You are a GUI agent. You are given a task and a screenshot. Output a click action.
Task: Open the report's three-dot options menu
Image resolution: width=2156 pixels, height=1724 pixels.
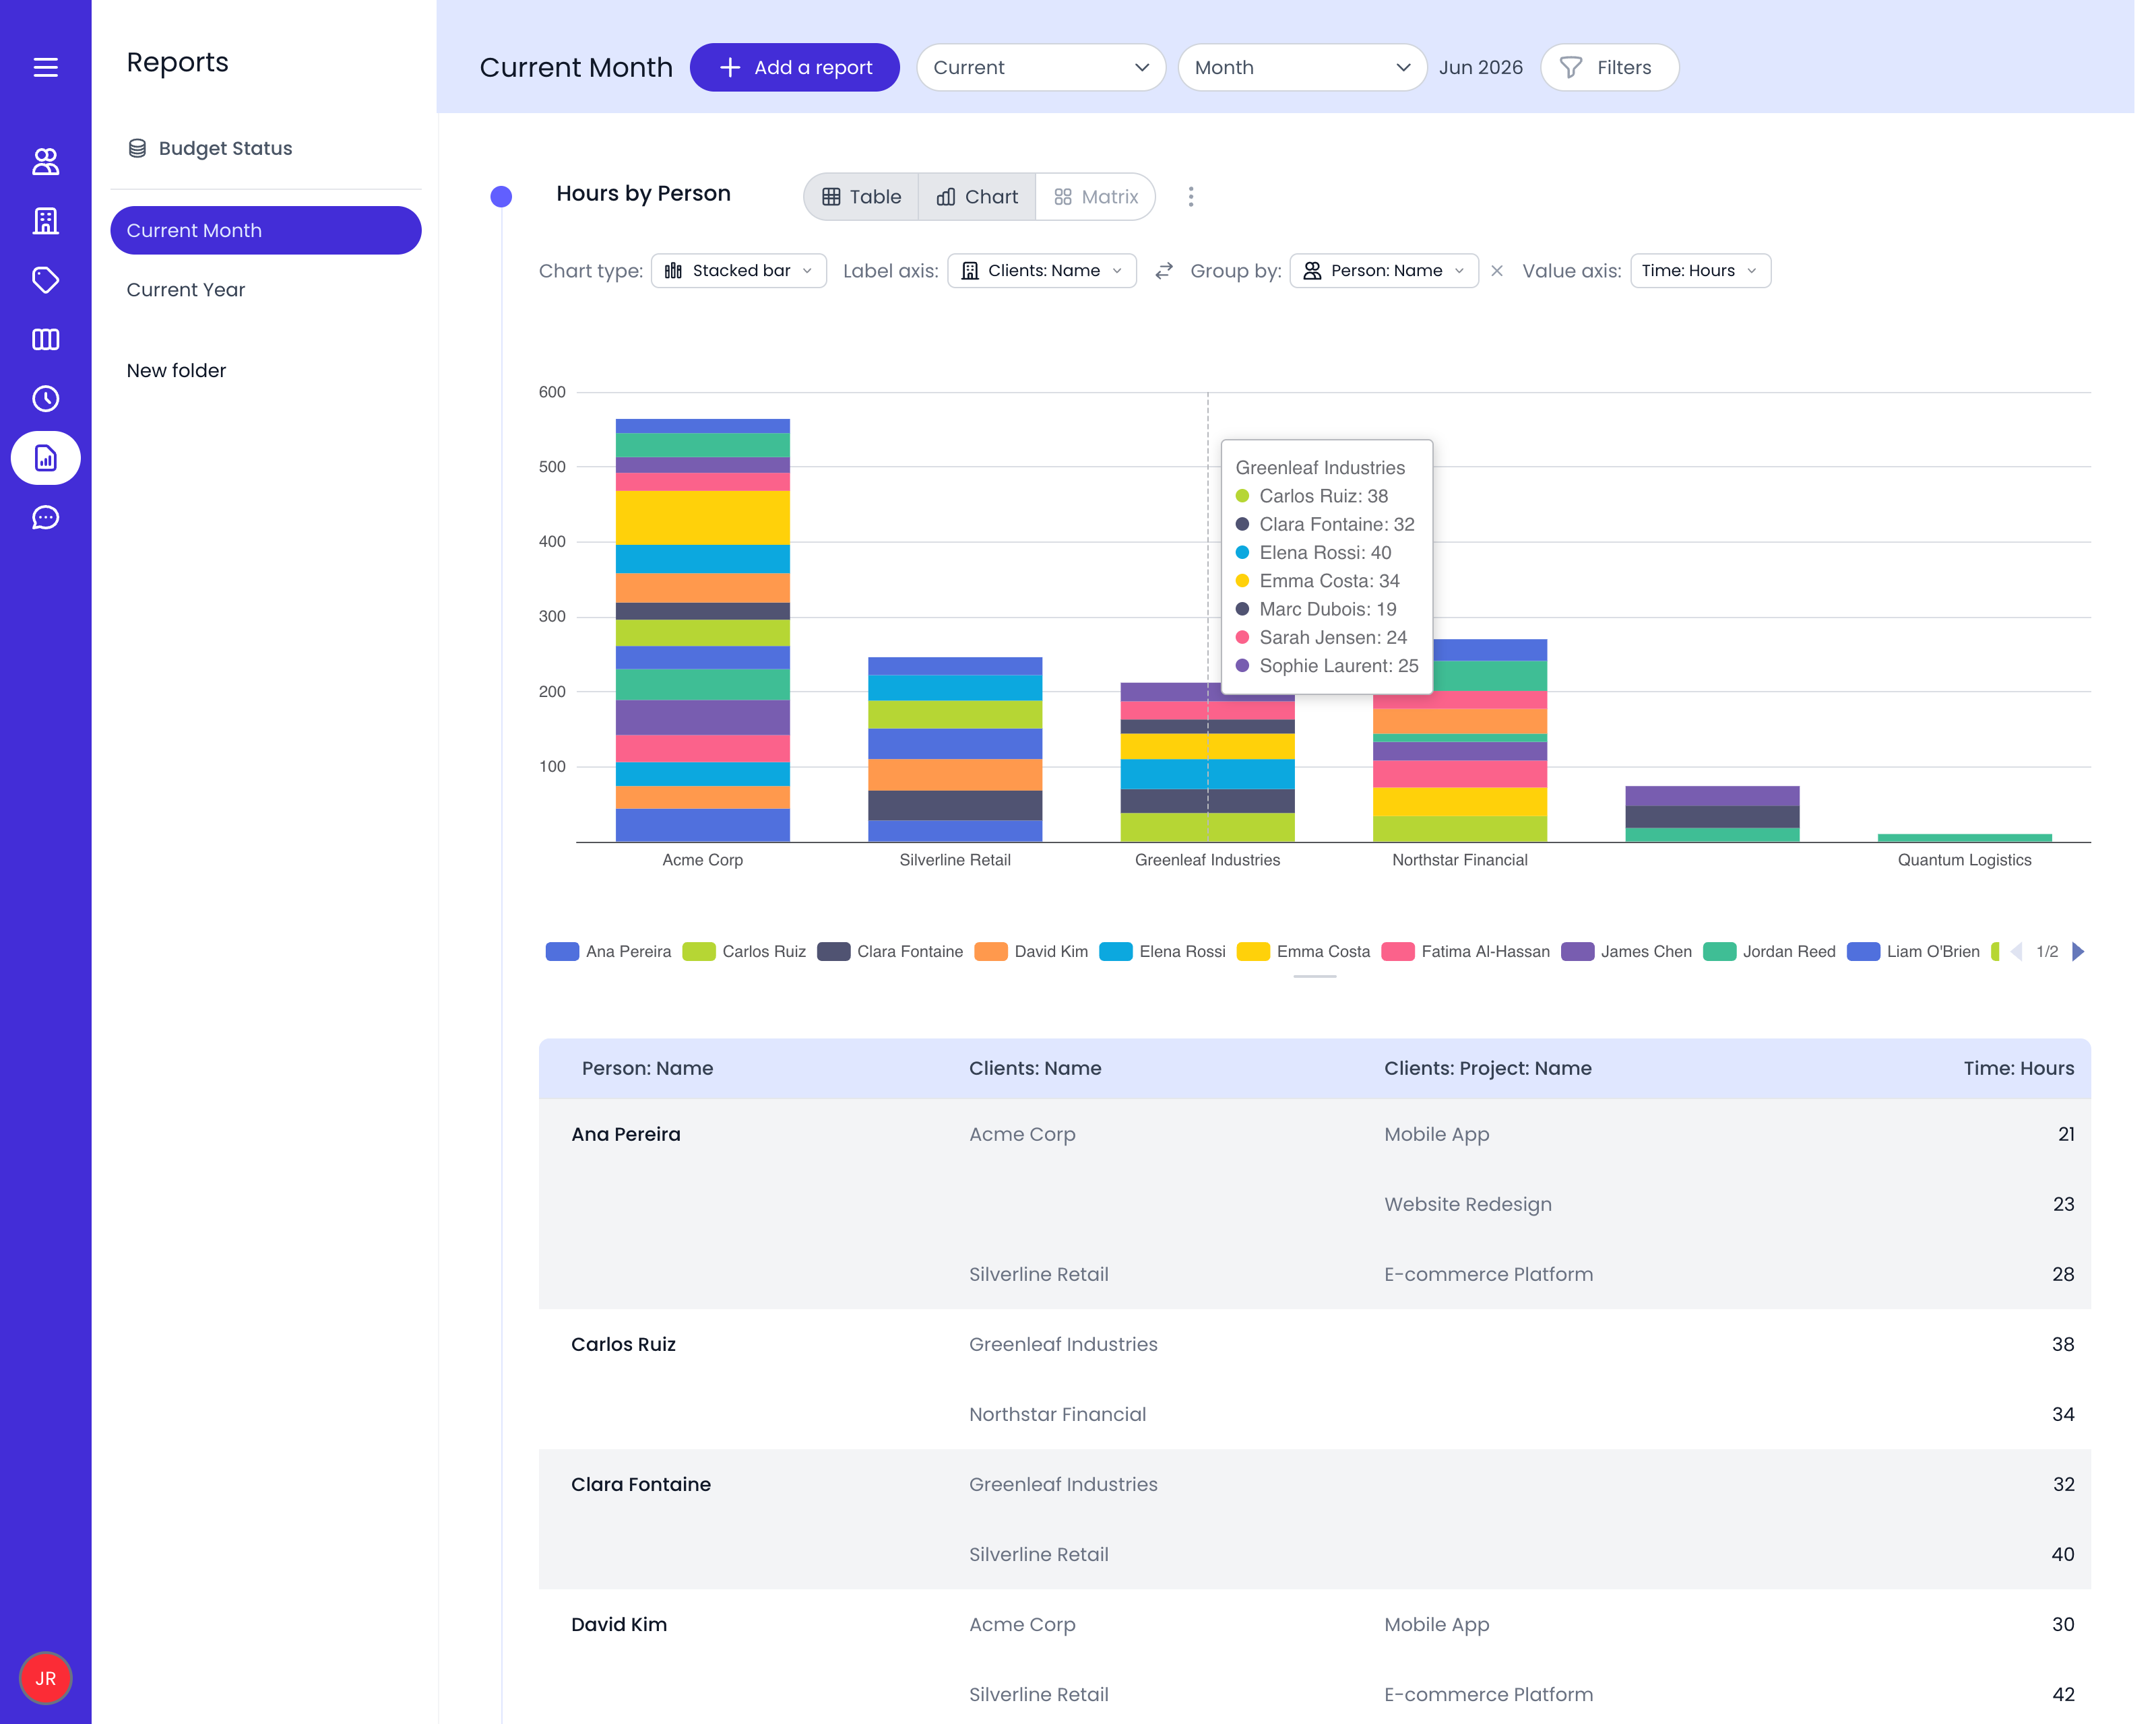(1190, 197)
